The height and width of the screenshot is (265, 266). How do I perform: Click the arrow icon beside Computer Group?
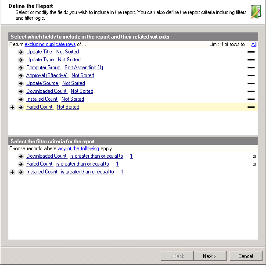(x=21, y=68)
